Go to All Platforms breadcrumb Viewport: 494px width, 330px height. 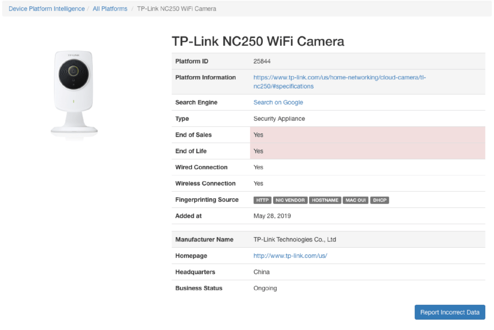pyautogui.click(x=110, y=9)
